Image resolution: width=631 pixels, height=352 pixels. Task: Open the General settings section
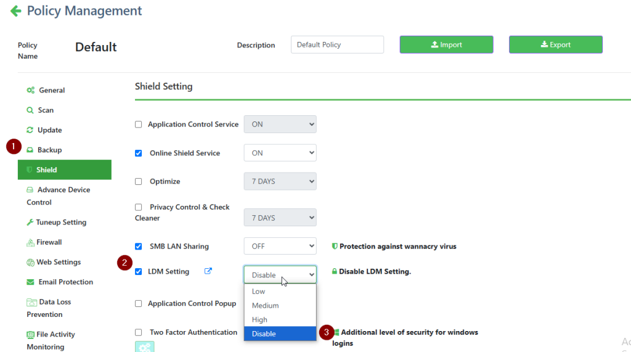click(52, 91)
